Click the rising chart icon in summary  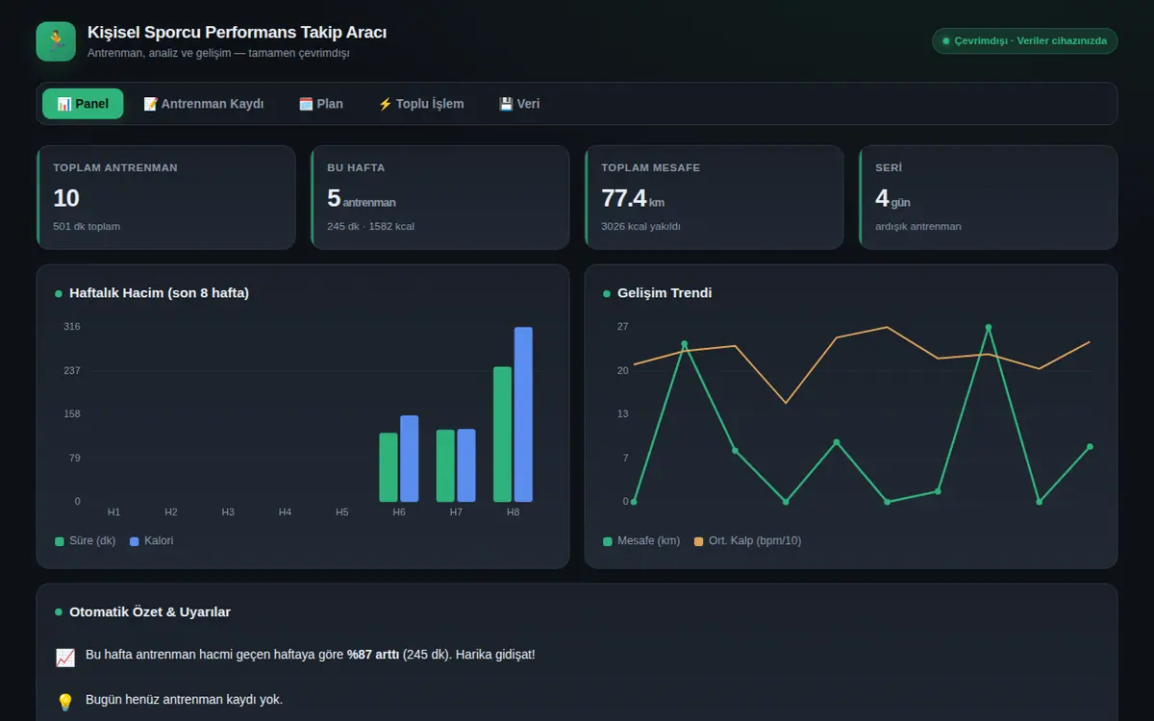tap(65, 658)
